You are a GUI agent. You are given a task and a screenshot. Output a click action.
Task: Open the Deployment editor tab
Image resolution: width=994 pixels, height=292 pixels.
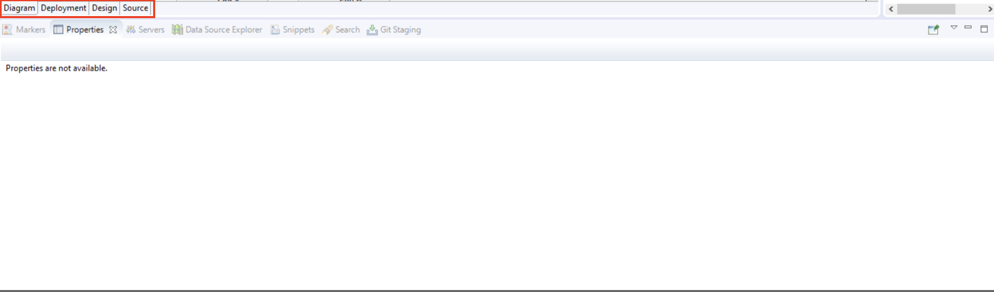coord(64,8)
